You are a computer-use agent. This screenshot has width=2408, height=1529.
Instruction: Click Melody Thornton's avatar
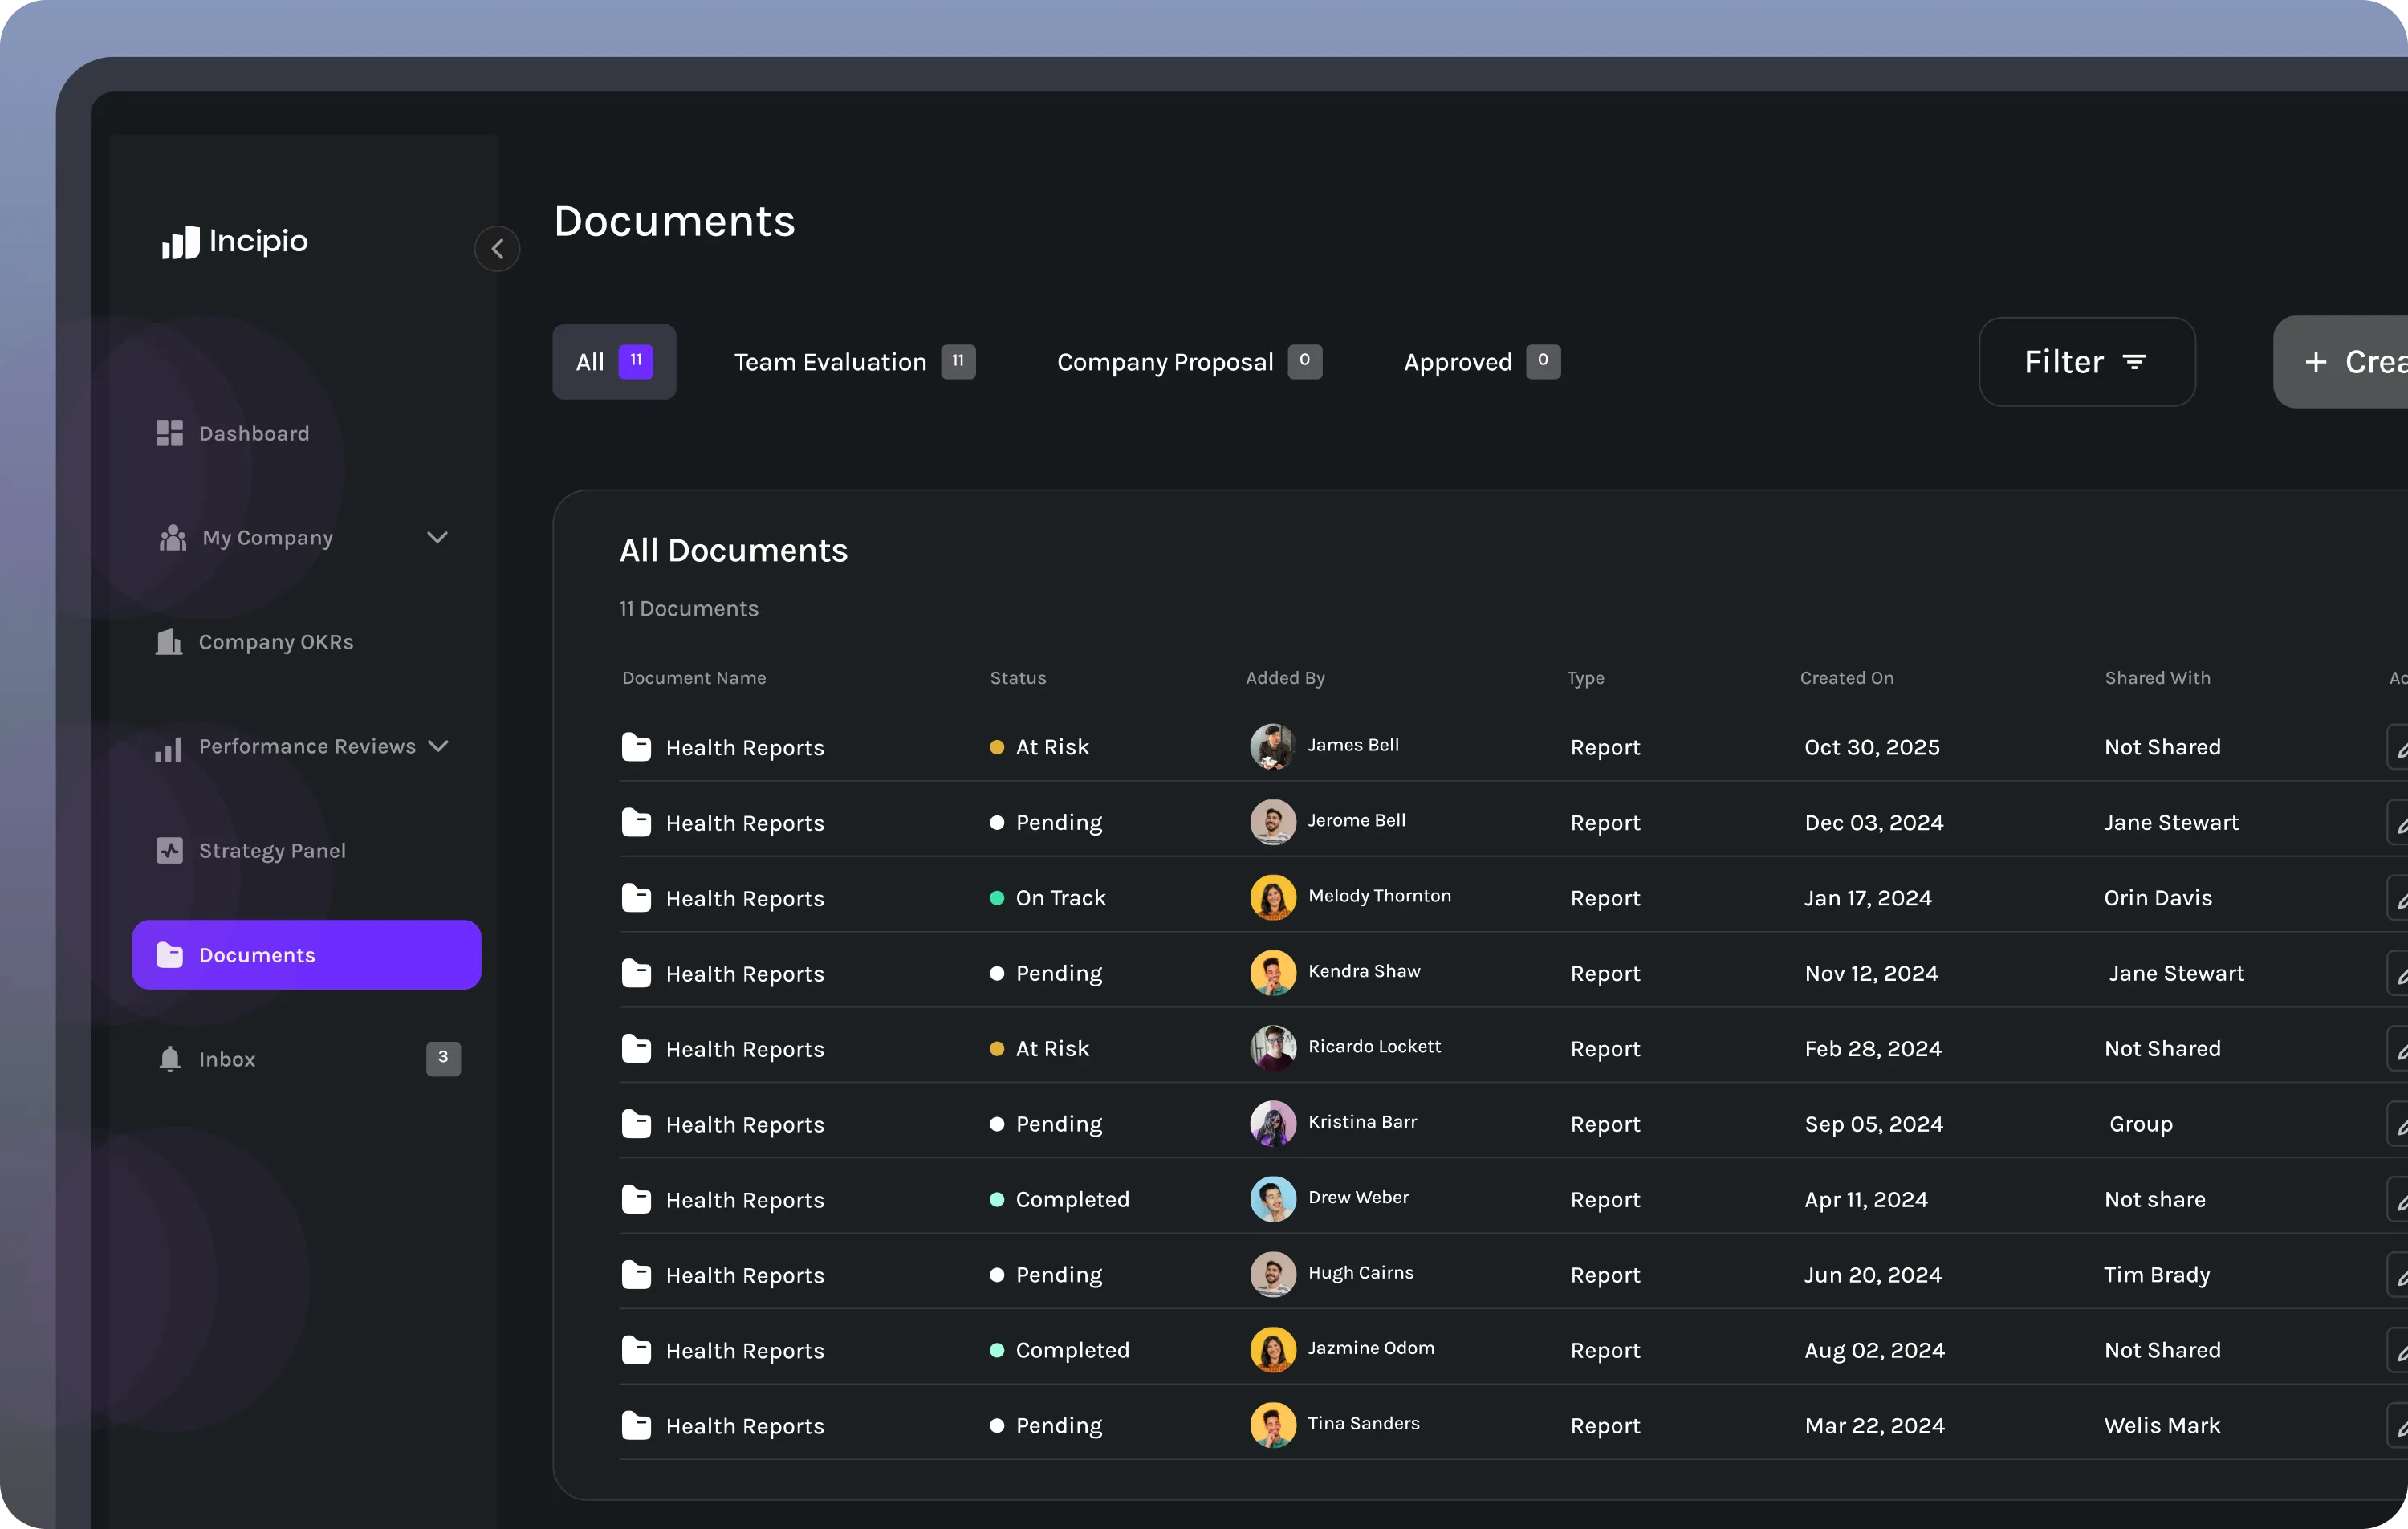(1272, 898)
